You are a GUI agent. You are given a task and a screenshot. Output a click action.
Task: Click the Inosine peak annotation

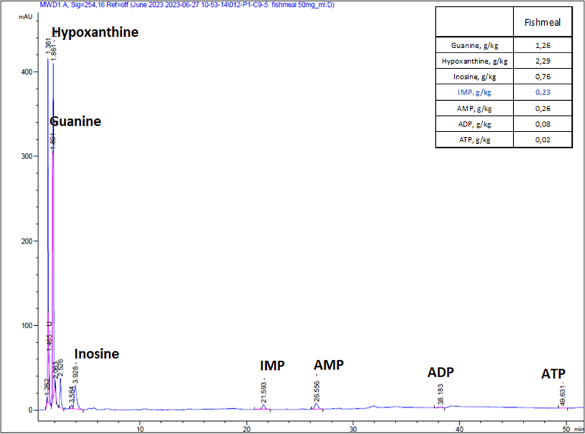click(x=96, y=354)
